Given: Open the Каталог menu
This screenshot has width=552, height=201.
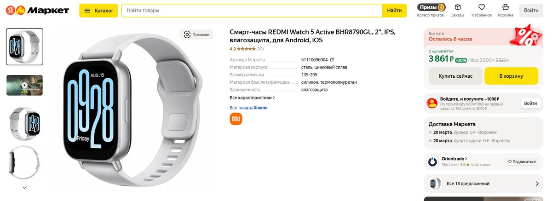Looking at the screenshot, I should click(x=98, y=11).
